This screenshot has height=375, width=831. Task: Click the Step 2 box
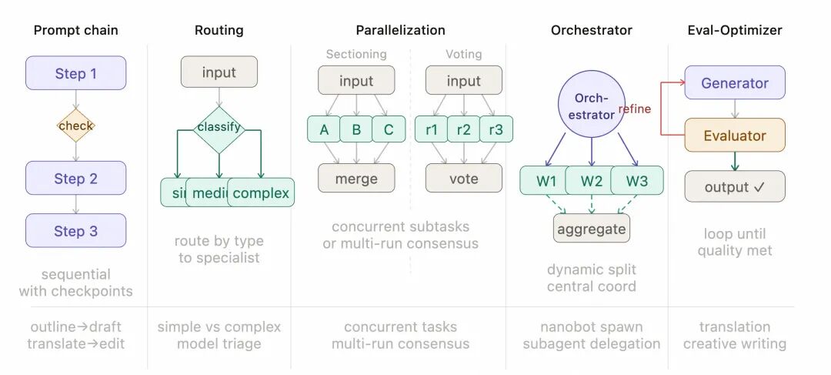75,178
